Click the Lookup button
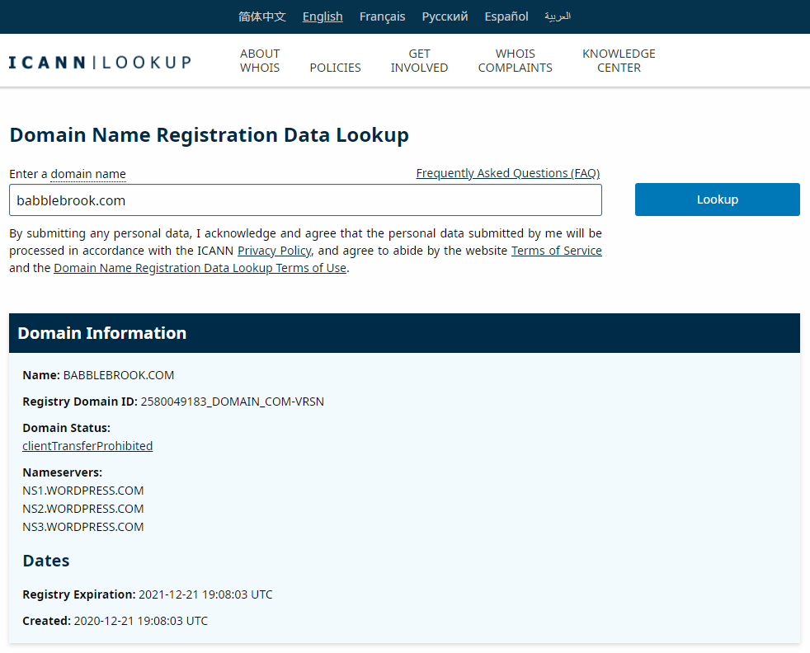810x653 pixels. (x=716, y=199)
